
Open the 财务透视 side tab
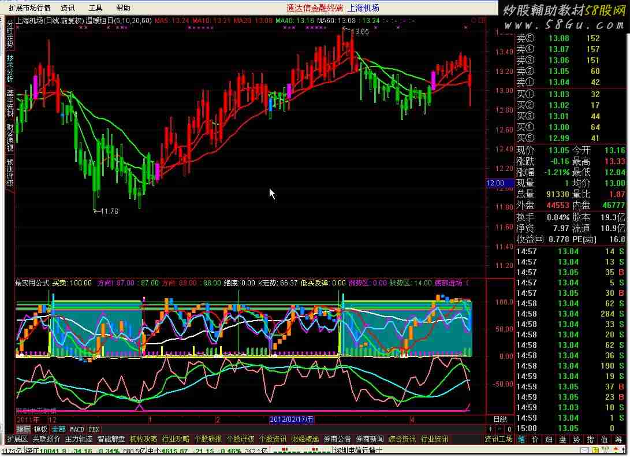pos(10,138)
